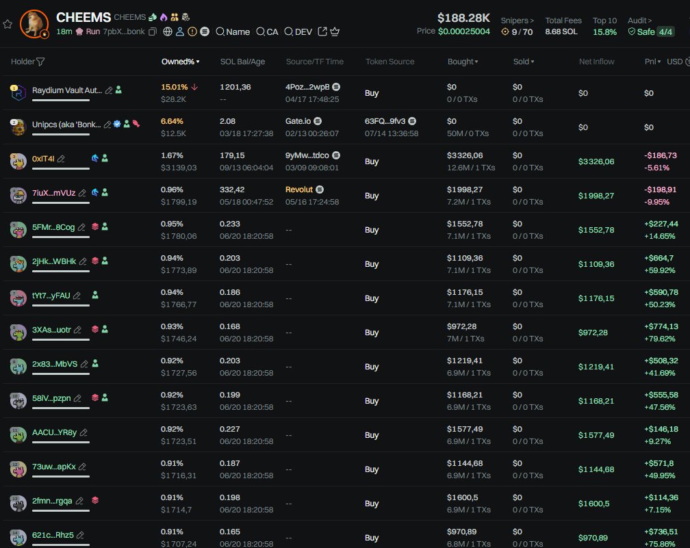Click pink stack icon on 5FMr...8Cog row

pyautogui.click(x=95, y=226)
